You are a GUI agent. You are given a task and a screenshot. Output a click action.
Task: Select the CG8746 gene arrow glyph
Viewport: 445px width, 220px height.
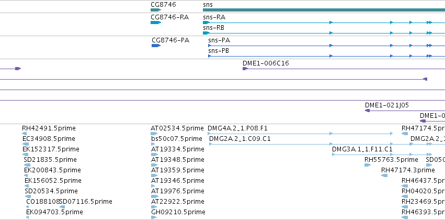[x=156, y=10]
